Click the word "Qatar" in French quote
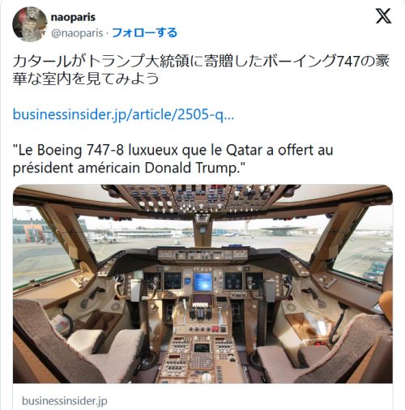 (x=244, y=151)
